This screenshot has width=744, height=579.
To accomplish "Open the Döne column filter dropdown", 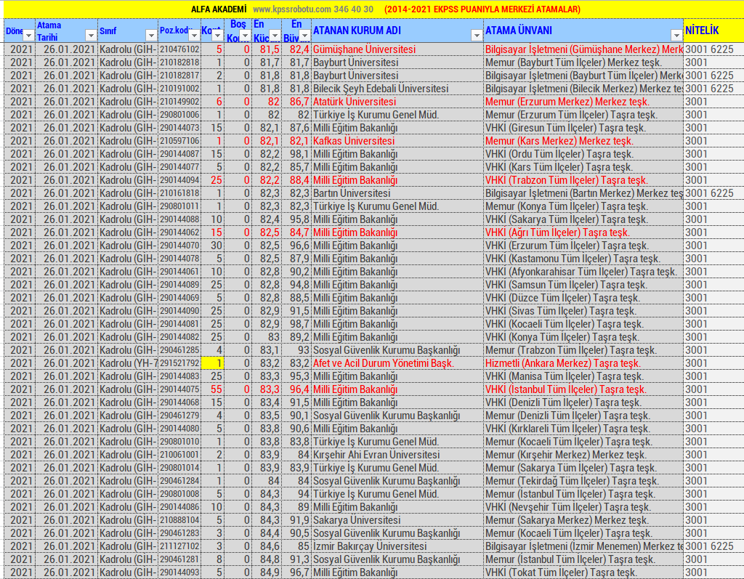I will tap(28, 36).
